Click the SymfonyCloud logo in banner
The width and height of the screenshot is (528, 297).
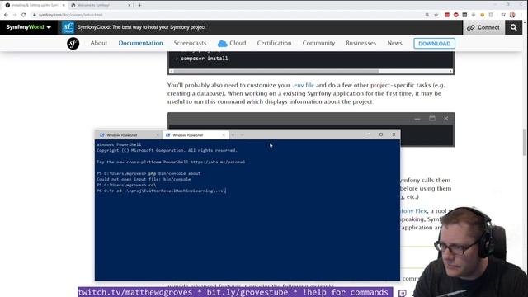(x=68, y=27)
